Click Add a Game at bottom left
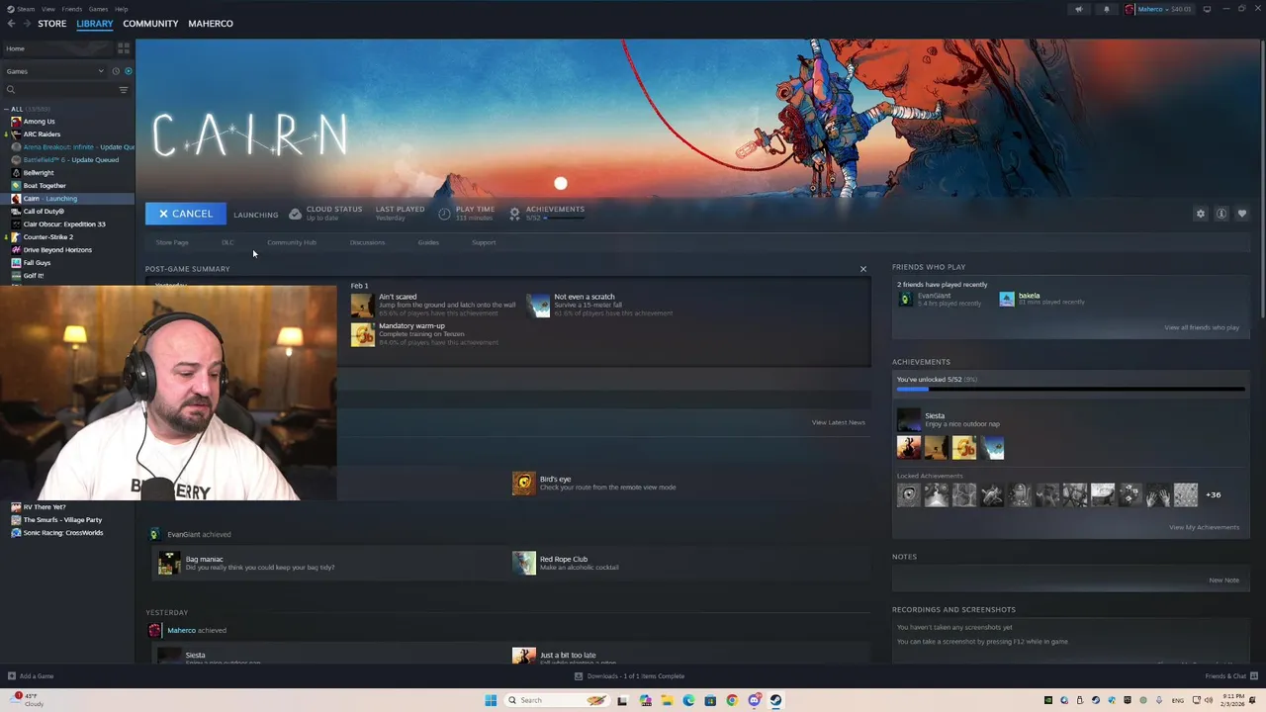Screen dimensions: 1266x712 (31, 676)
